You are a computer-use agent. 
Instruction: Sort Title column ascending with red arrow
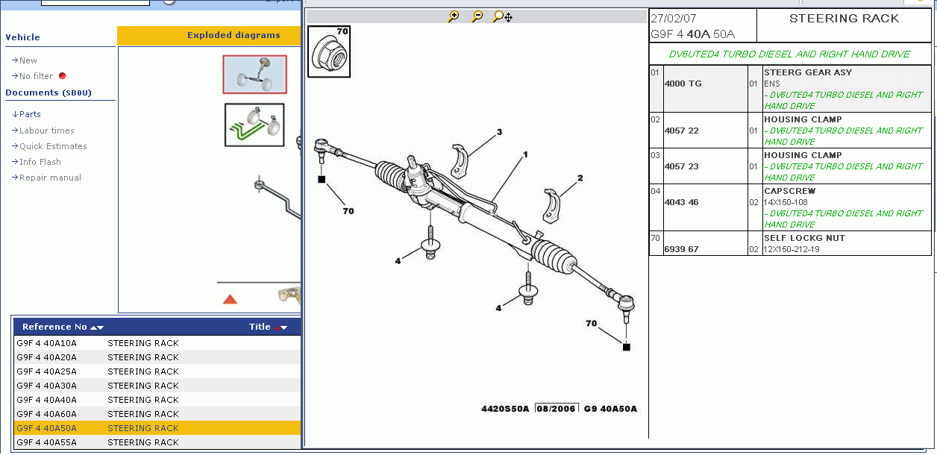278,327
